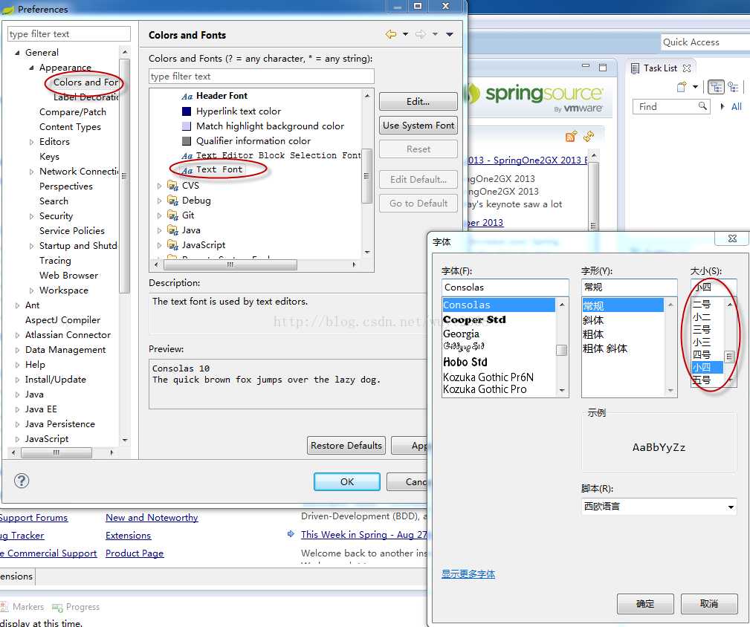750x627 pixels.
Task: Open the Product Page link
Action: [x=135, y=553]
